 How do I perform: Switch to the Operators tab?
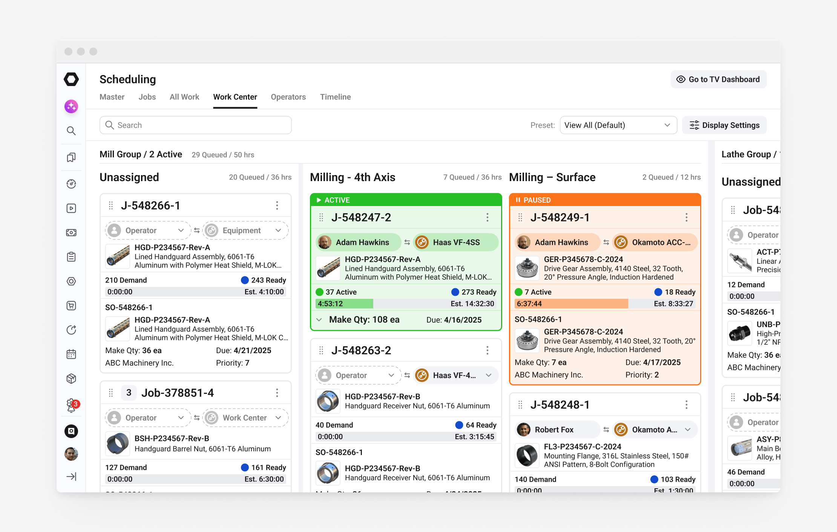point(288,97)
